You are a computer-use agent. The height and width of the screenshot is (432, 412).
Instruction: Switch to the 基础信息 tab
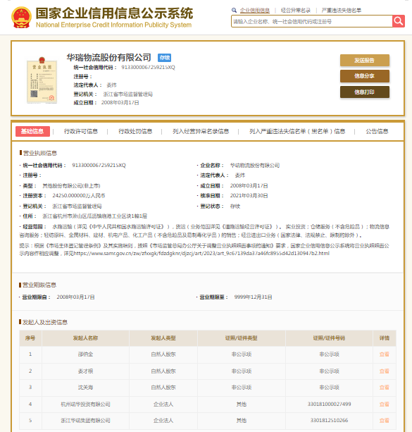click(32, 131)
